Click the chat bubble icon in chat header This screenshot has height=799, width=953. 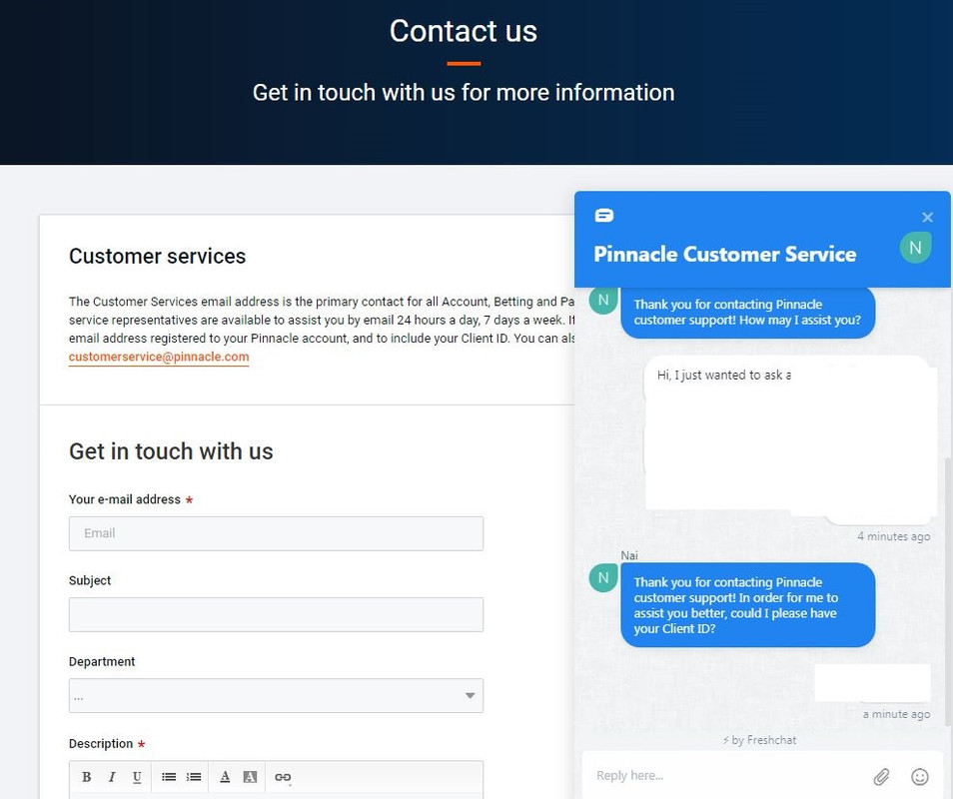coord(604,215)
